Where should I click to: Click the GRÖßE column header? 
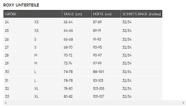pyautogui.click(x=33, y=14)
